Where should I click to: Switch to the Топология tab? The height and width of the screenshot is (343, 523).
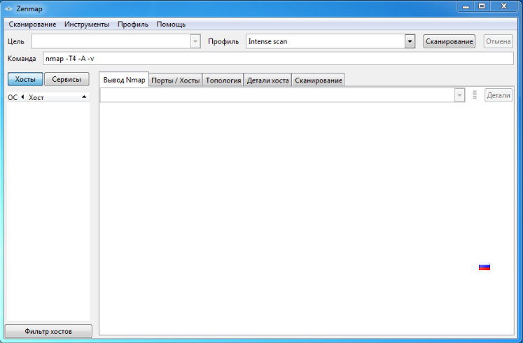tap(223, 80)
